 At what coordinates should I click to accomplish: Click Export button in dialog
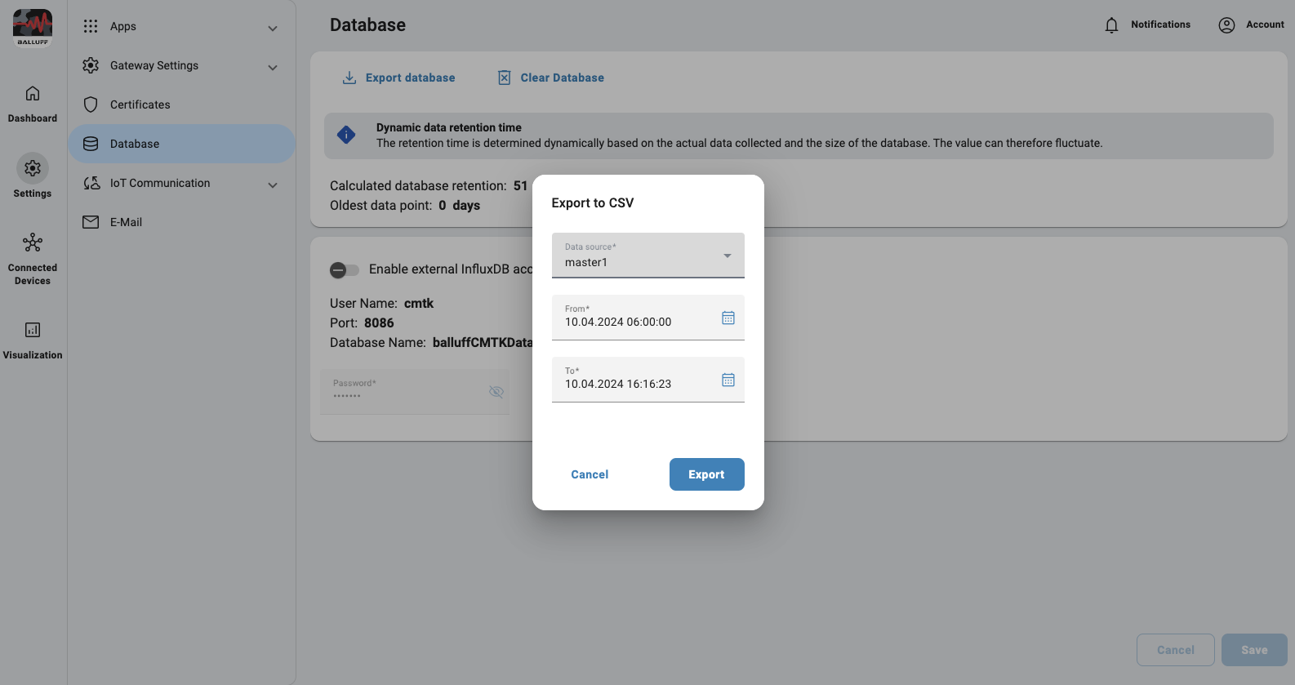pyautogui.click(x=706, y=474)
